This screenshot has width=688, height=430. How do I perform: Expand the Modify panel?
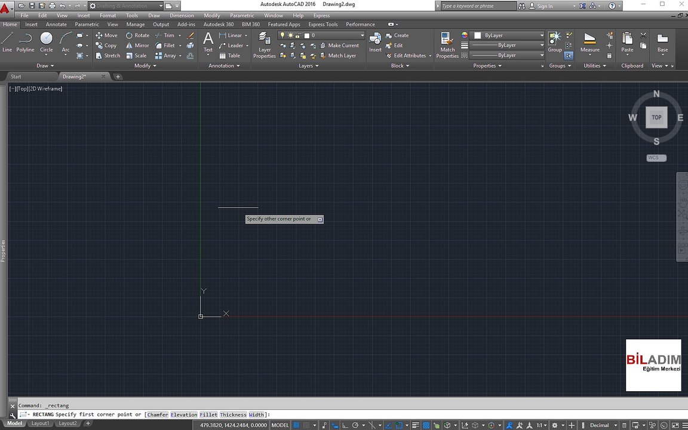tap(145, 65)
